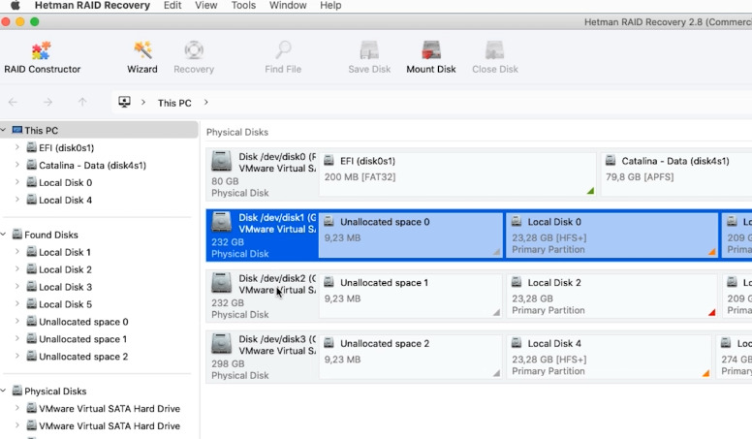Click the chevron after This PC in path
The width and height of the screenshot is (752, 439).
click(205, 102)
